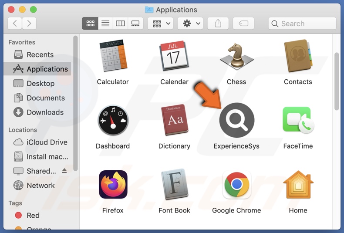Click the "Chess" label text

[236, 82]
